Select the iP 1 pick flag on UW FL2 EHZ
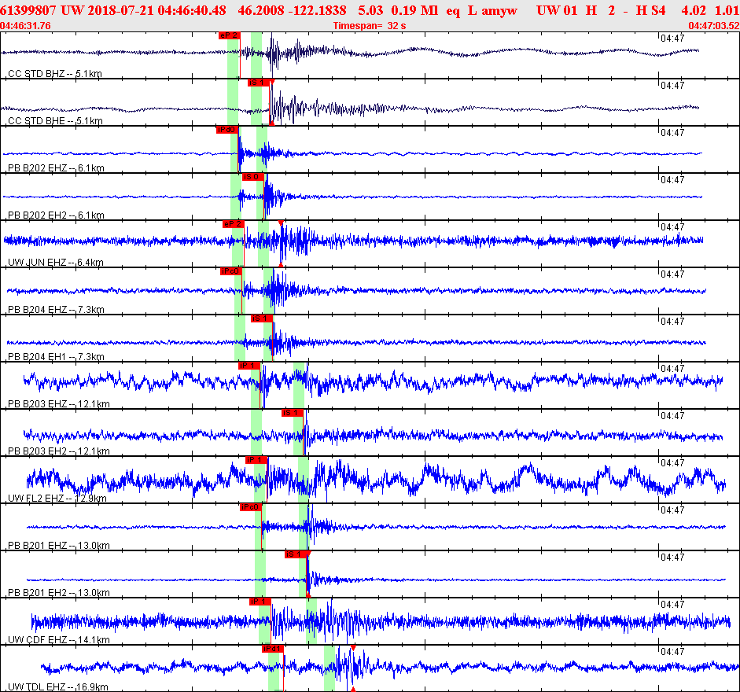The height and width of the screenshot is (692, 740). coord(256,460)
